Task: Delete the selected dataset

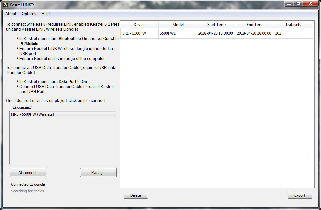Action: click(136, 195)
